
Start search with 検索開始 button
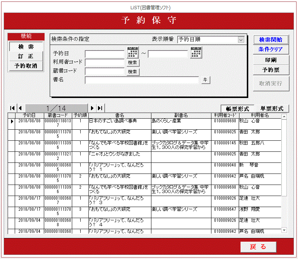coord(271,39)
